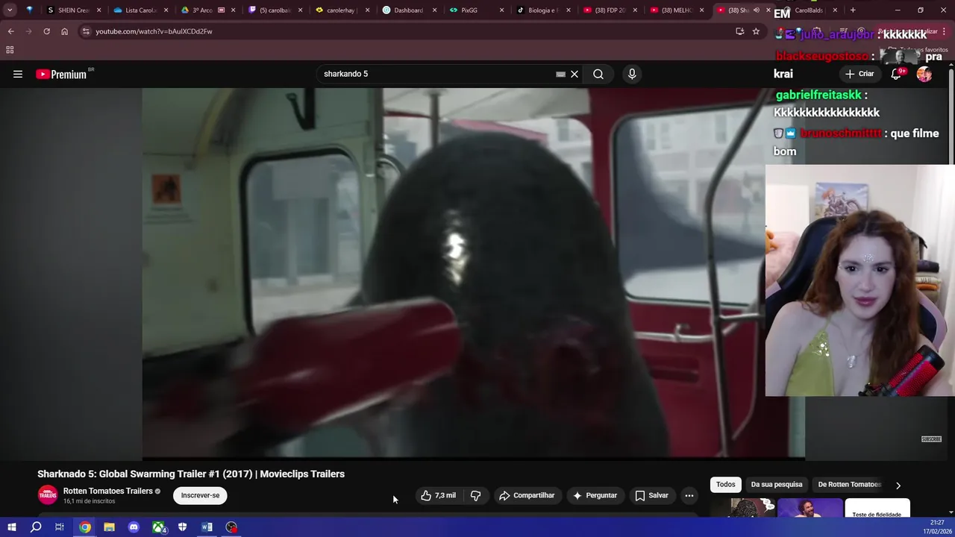The height and width of the screenshot is (537, 955).
Task: Go back in browser history
Action: (10, 31)
